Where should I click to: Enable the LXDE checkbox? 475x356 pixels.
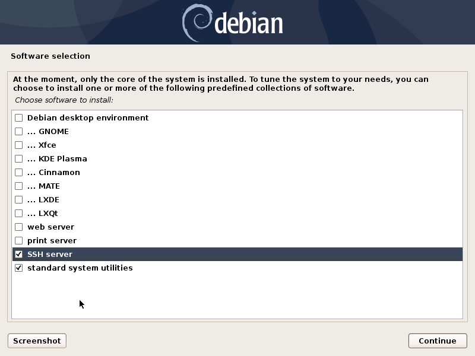(19, 199)
